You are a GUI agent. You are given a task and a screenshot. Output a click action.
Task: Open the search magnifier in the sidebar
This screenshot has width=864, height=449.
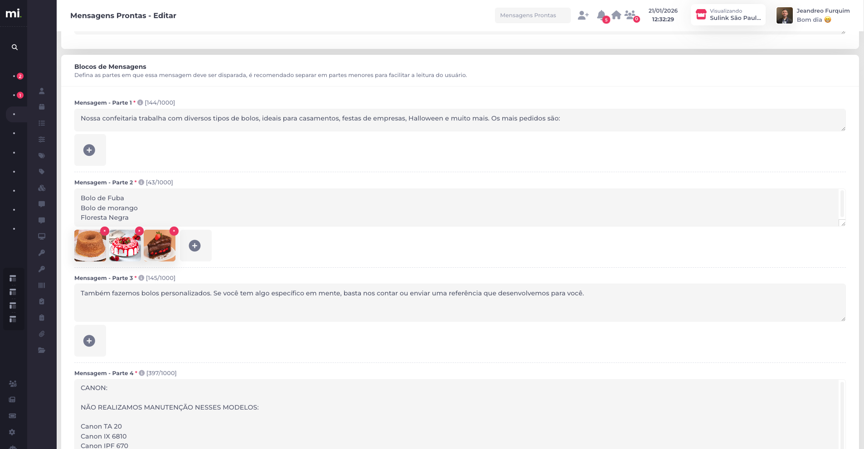[15, 47]
